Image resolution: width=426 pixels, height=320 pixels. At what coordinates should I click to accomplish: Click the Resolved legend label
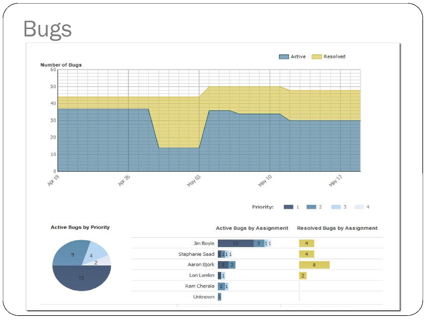pyautogui.click(x=334, y=57)
